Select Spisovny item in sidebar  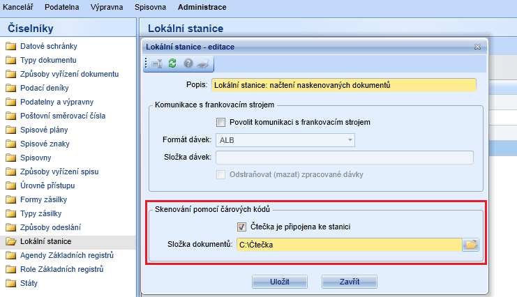[x=36, y=158]
